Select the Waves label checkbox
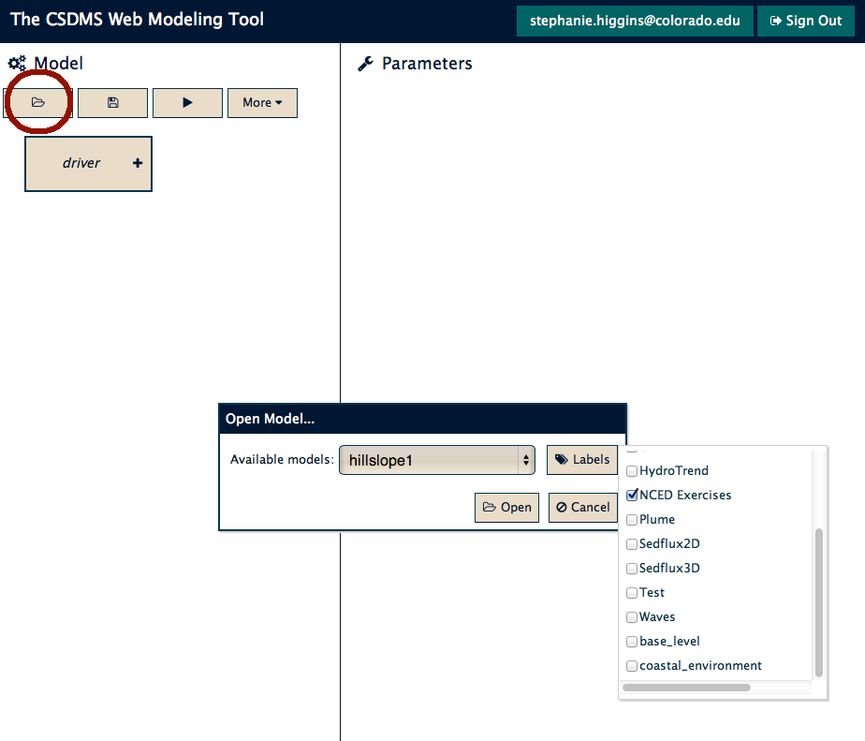The image size is (865, 741). pos(632,616)
